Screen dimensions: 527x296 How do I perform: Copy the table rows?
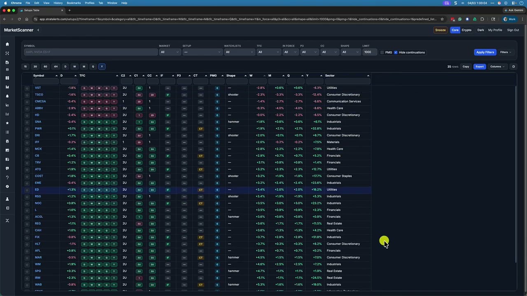466,67
